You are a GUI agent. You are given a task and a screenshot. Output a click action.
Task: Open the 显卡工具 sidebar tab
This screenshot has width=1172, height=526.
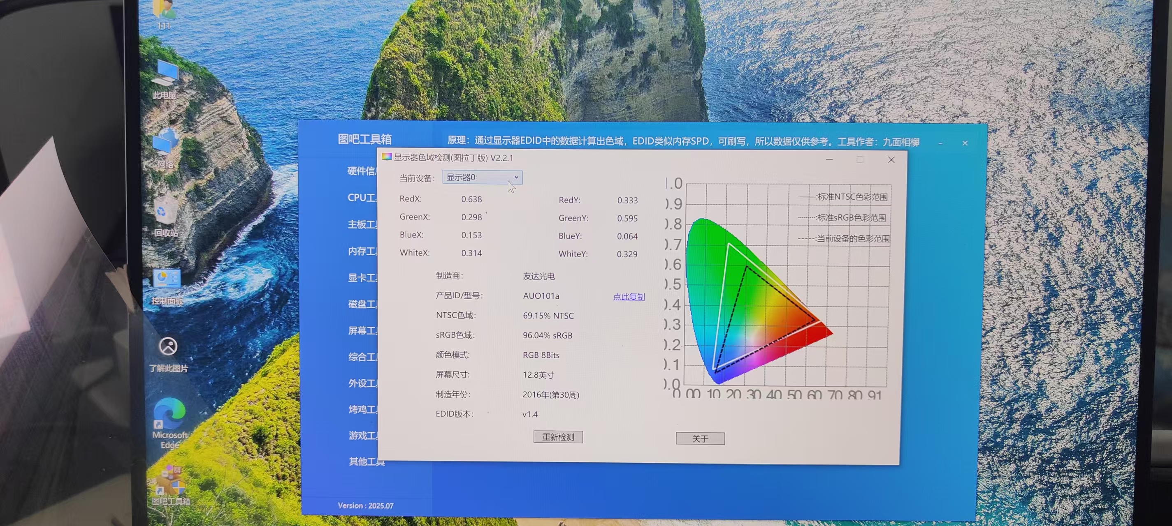click(x=362, y=278)
